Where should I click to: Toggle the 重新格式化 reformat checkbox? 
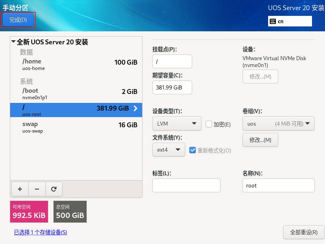tap(193, 150)
